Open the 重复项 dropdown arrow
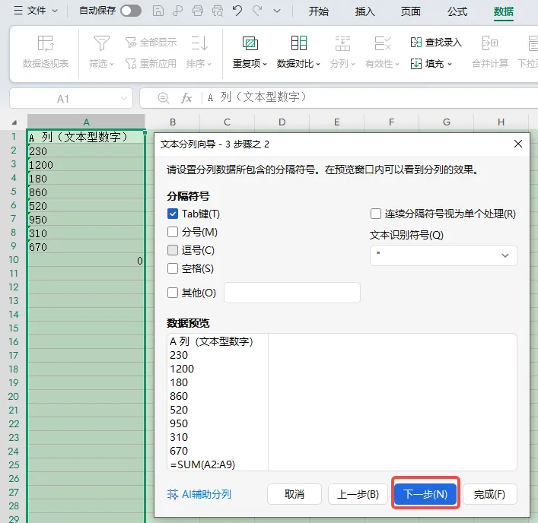The width and height of the screenshot is (538, 523). tap(265, 64)
